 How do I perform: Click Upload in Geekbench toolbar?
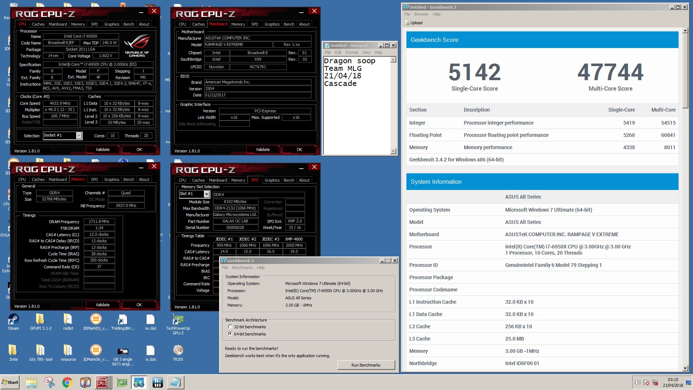(x=414, y=23)
